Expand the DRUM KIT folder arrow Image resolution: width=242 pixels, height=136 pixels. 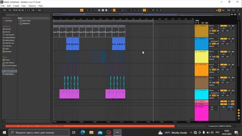(x=19, y=23)
